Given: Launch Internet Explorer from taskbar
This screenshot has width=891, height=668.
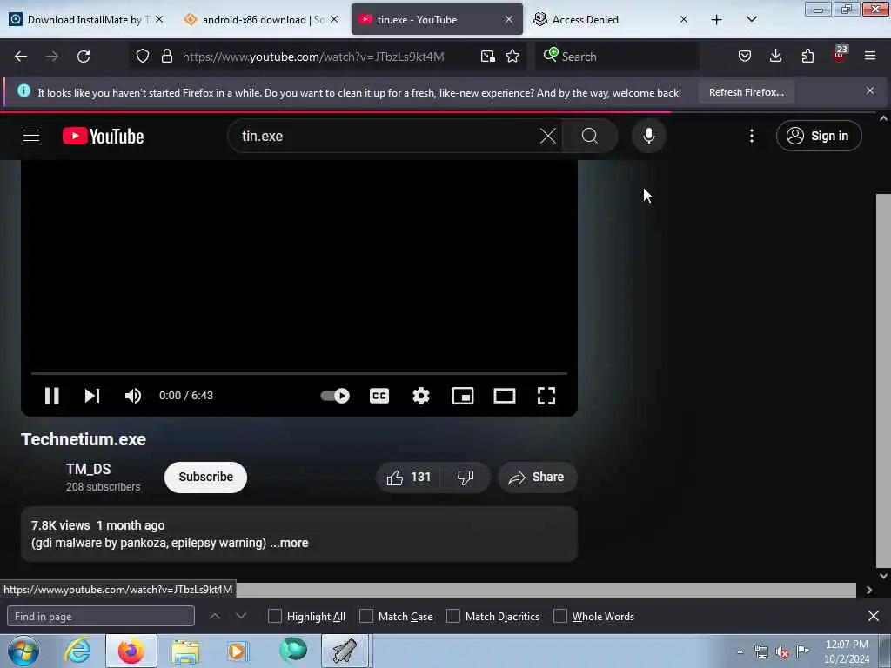Looking at the screenshot, I should (77, 651).
